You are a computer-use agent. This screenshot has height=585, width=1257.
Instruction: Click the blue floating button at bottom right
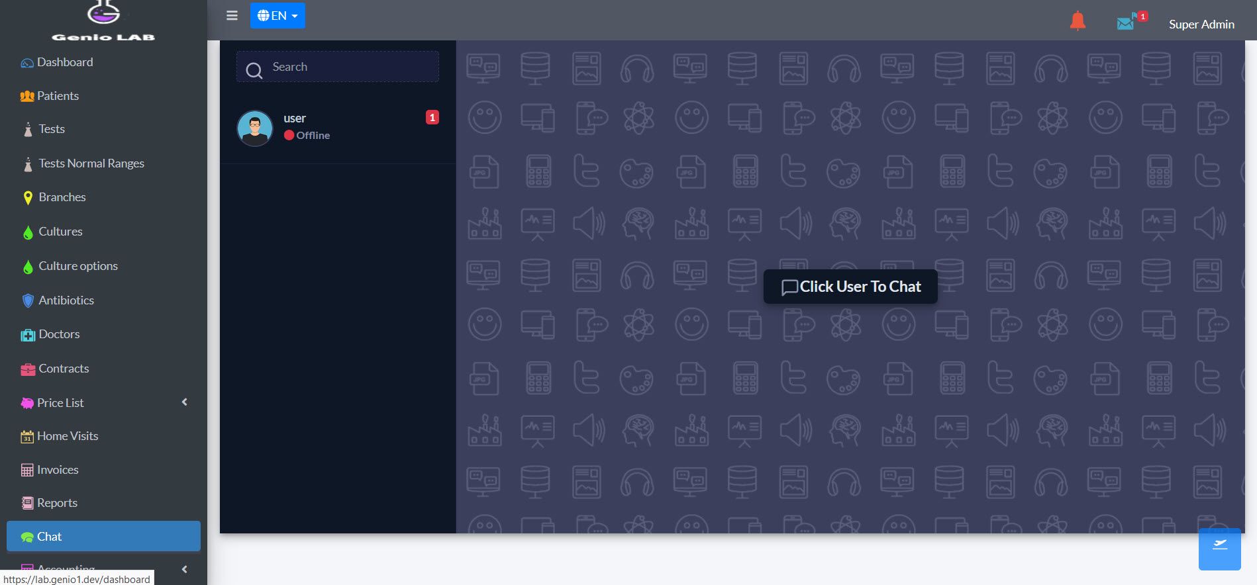point(1219,549)
